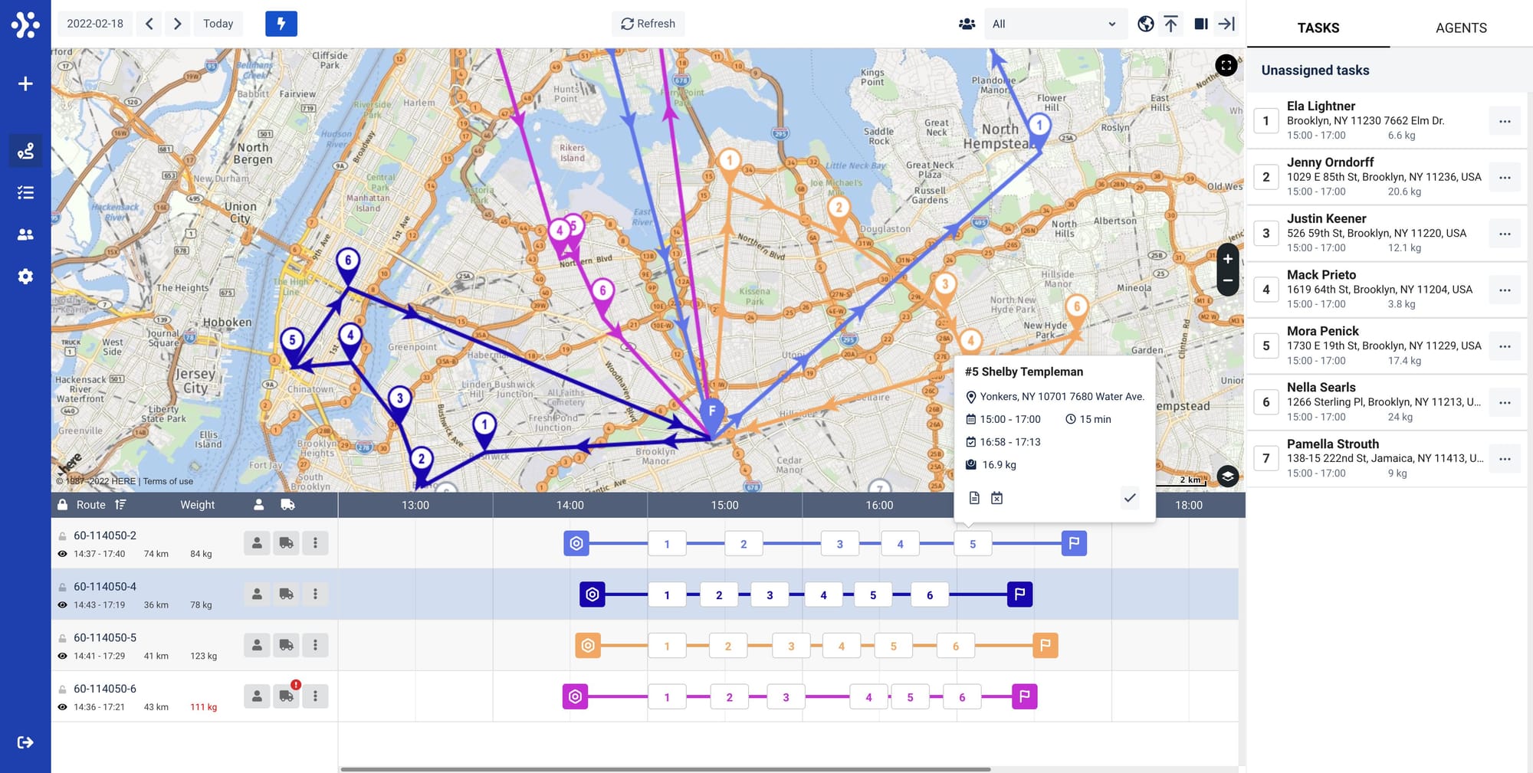This screenshot has height=773, width=1533.
Task: Click the app logo in the sidebar
Action: [25, 25]
